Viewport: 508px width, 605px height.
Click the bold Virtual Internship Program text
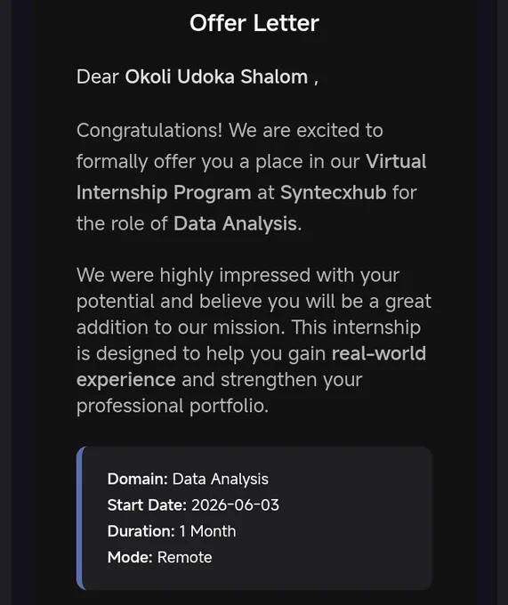click(x=252, y=177)
